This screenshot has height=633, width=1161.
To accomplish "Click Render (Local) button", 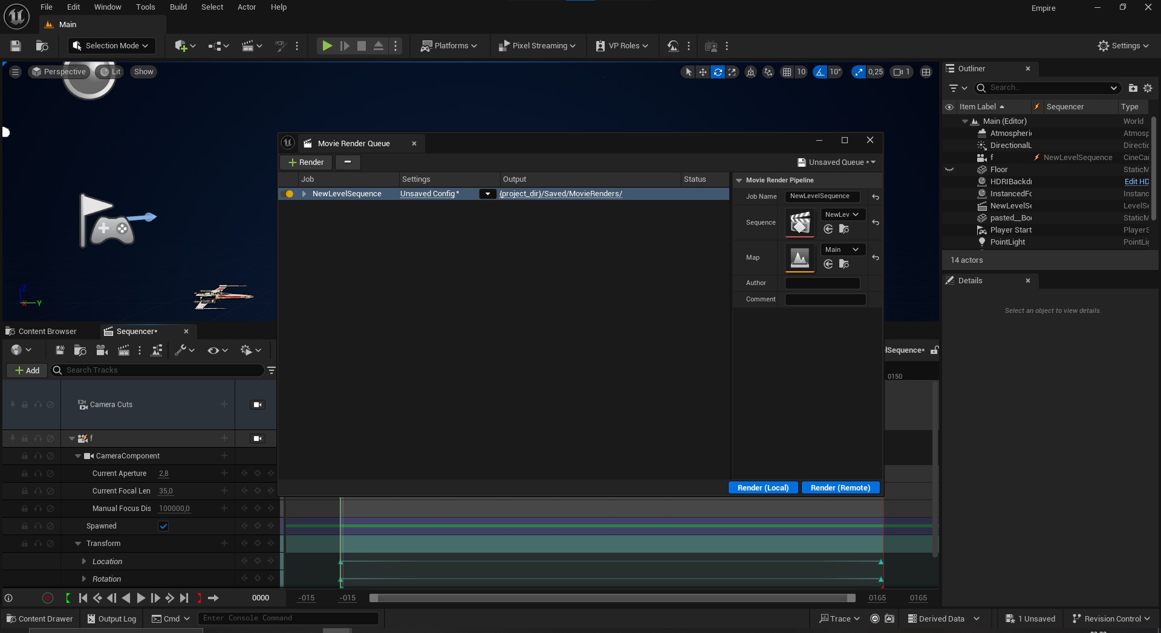I will click(763, 488).
